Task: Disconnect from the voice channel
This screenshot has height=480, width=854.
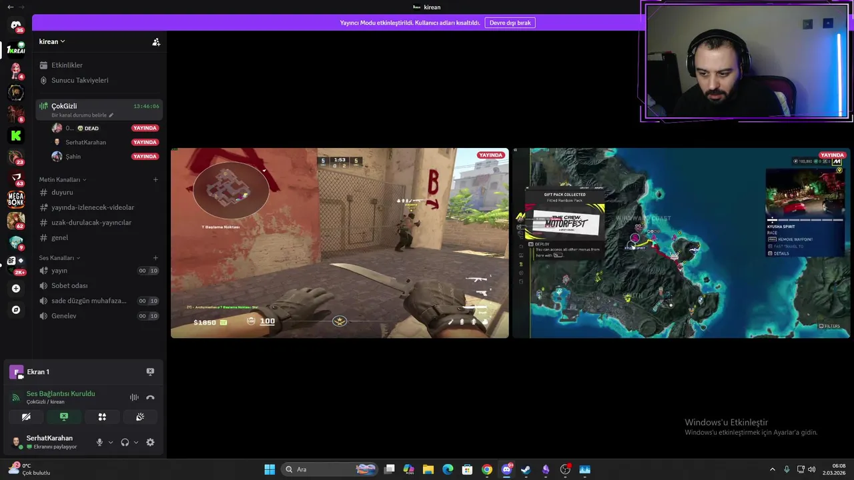Action: 150,397
